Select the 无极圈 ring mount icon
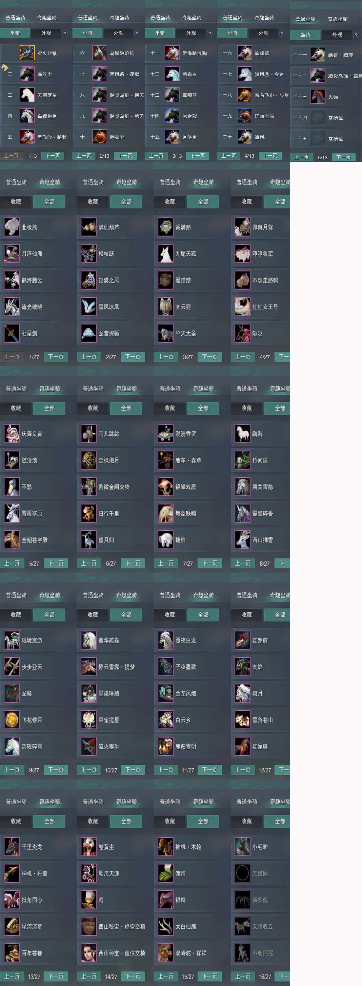 pyautogui.click(x=243, y=874)
